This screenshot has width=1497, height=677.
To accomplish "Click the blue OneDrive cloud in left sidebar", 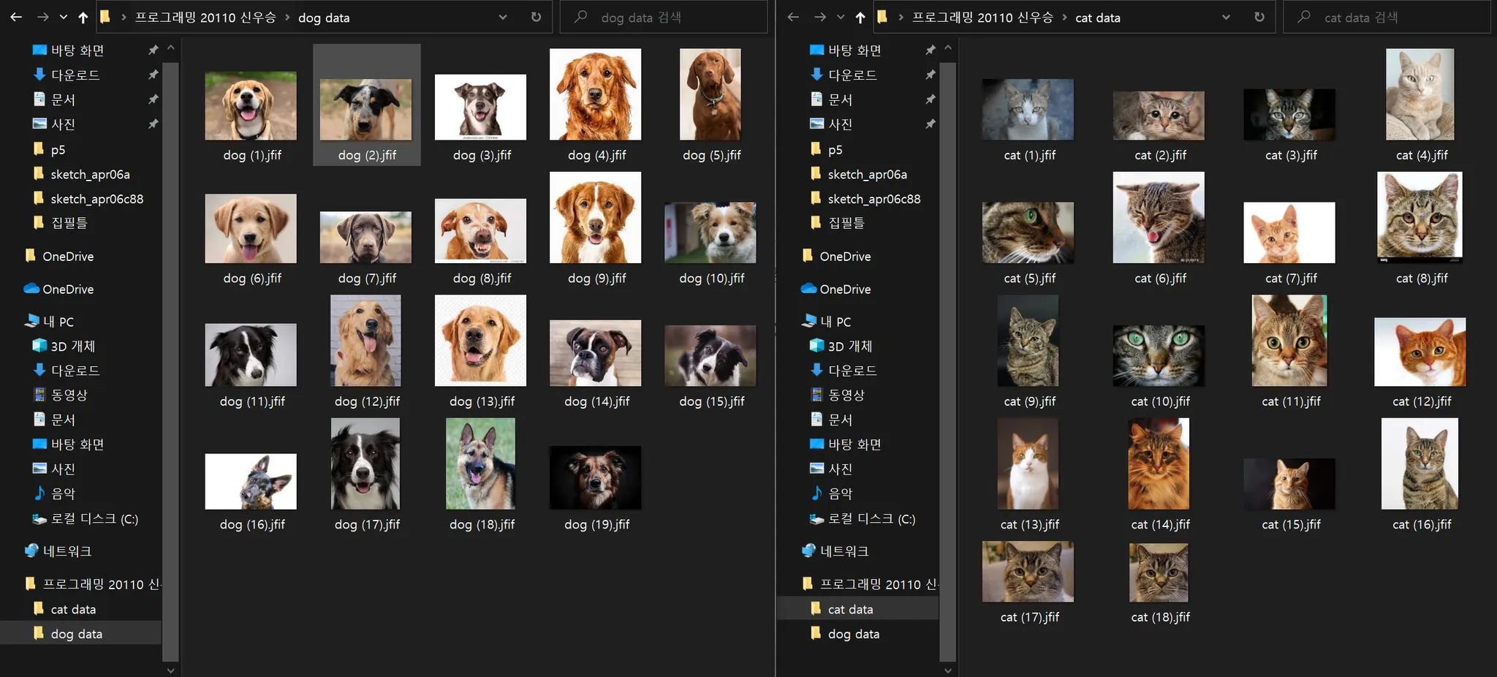I will pyautogui.click(x=31, y=289).
